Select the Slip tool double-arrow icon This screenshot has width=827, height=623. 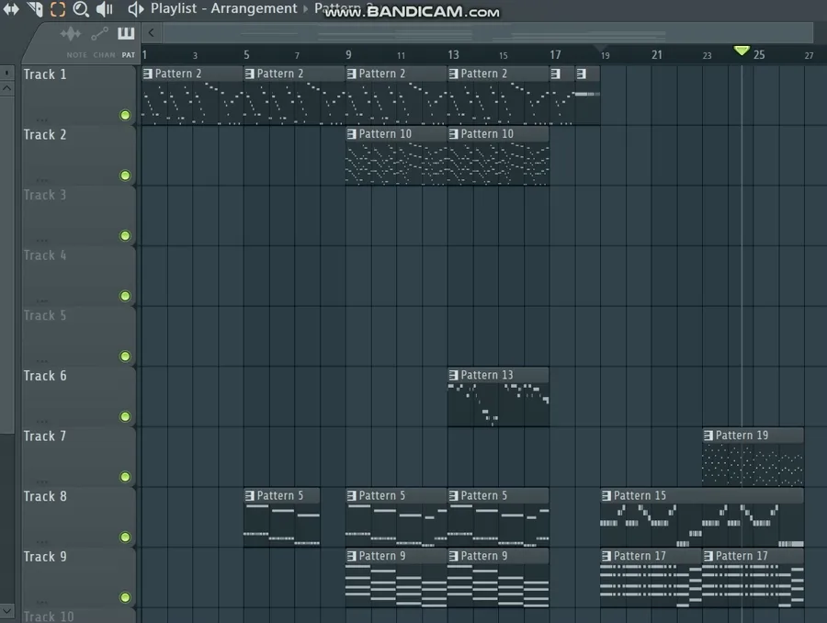[10, 9]
